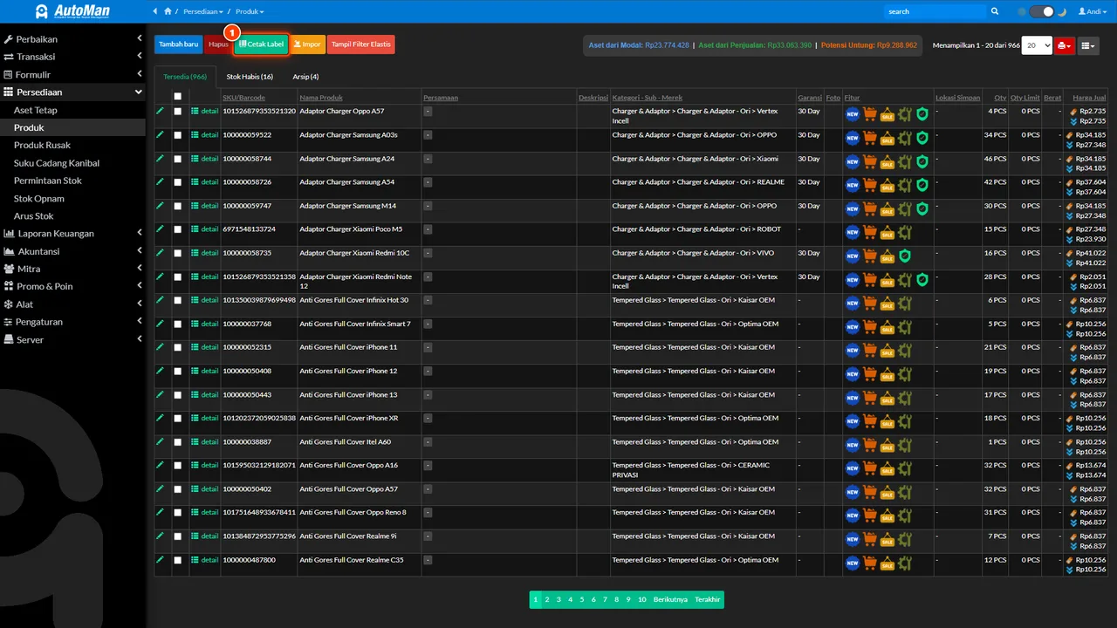This screenshot has width=1117, height=628.
Task: Open Stok Opnam in sidebar
Action: point(39,198)
